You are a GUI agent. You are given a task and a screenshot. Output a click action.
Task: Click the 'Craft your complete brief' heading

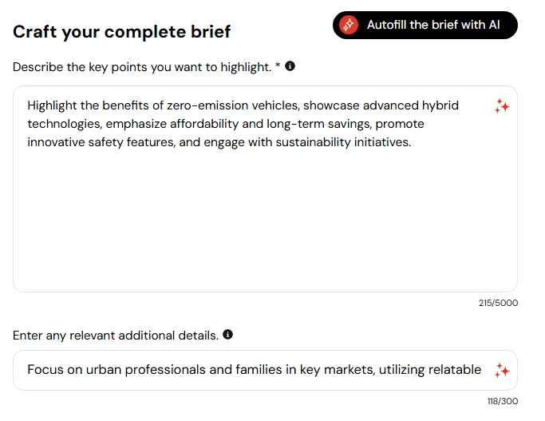coord(121,32)
